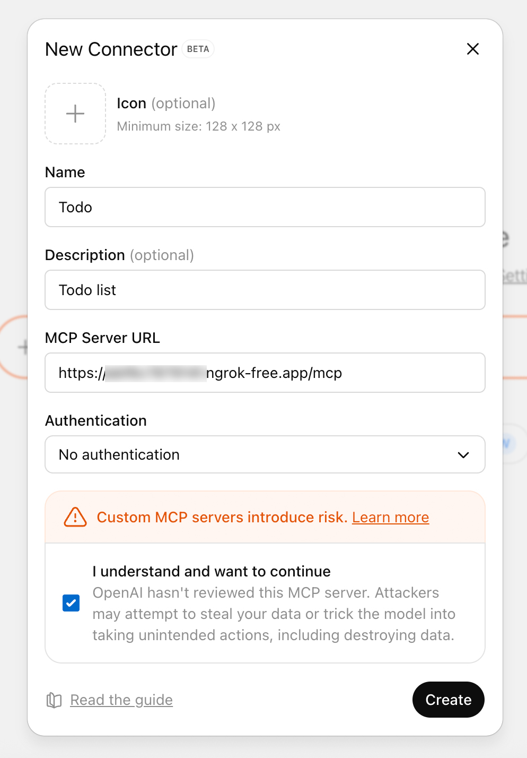Click the New Connector dialog title
The width and height of the screenshot is (527, 758).
111,49
